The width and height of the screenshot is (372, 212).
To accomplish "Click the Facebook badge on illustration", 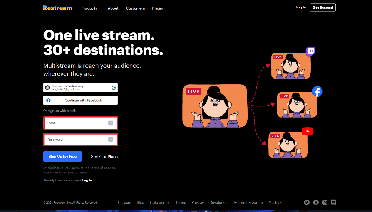I will [x=317, y=91].
